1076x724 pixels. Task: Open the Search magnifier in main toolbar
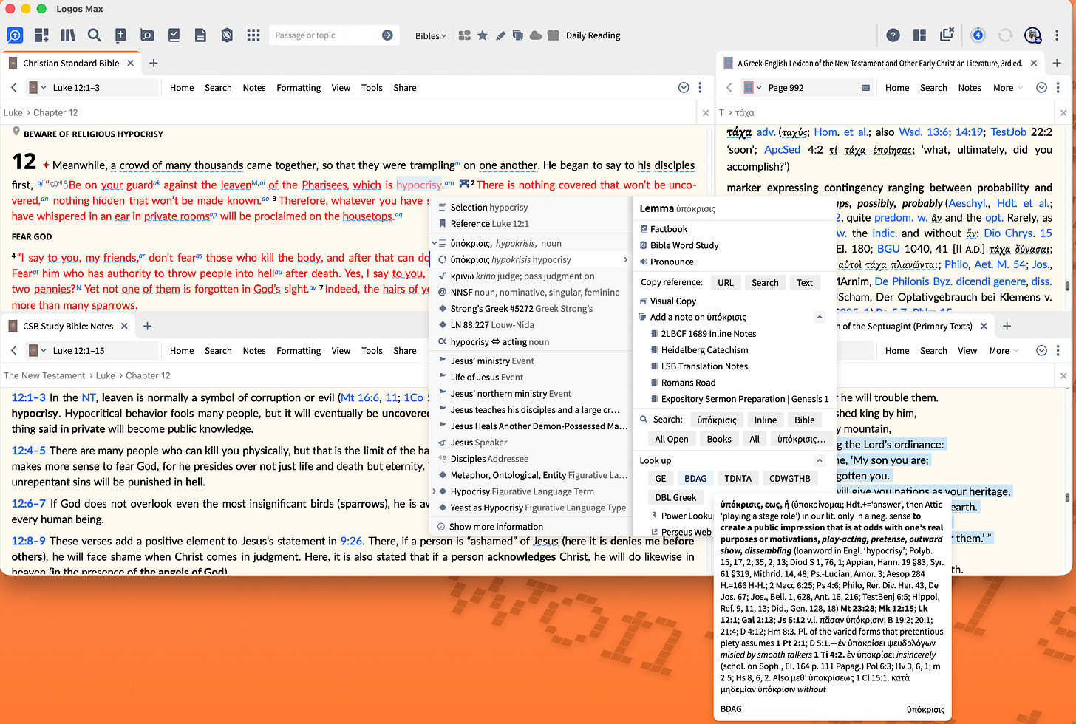[95, 35]
